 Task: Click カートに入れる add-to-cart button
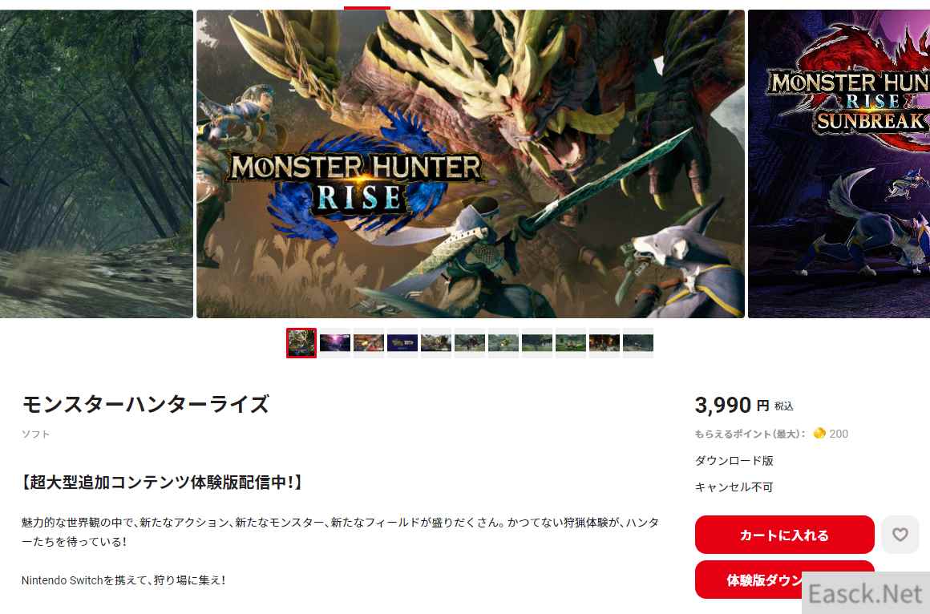pos(784,535)
